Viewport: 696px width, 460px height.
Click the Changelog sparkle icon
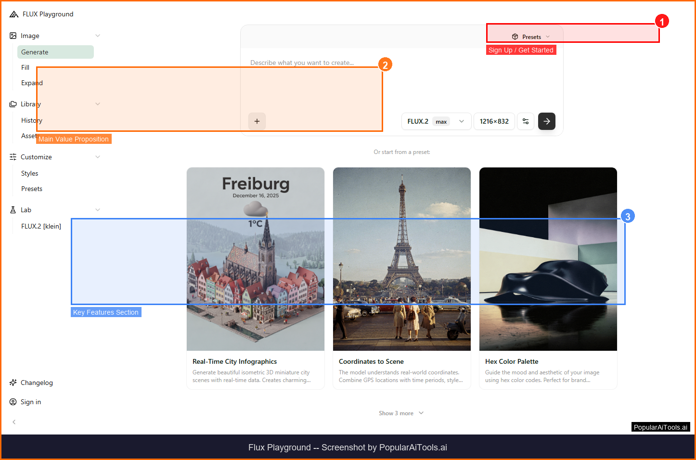[x=13, y=383]
